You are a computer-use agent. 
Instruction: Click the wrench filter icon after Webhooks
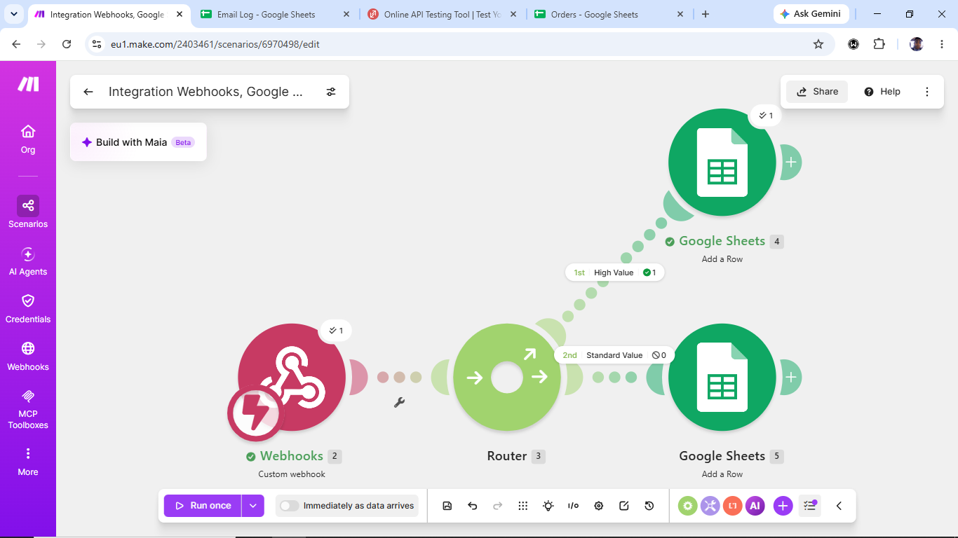[399, 402]
